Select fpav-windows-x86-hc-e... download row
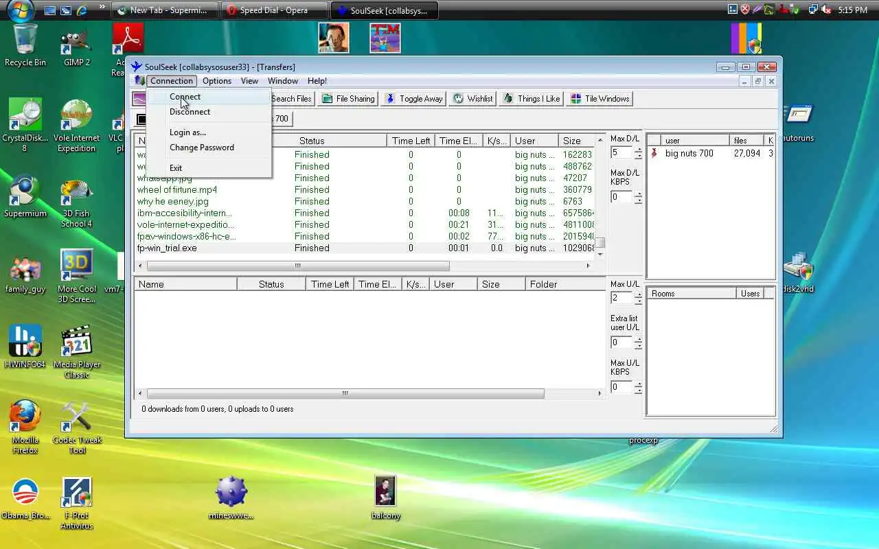 [365, 237]
